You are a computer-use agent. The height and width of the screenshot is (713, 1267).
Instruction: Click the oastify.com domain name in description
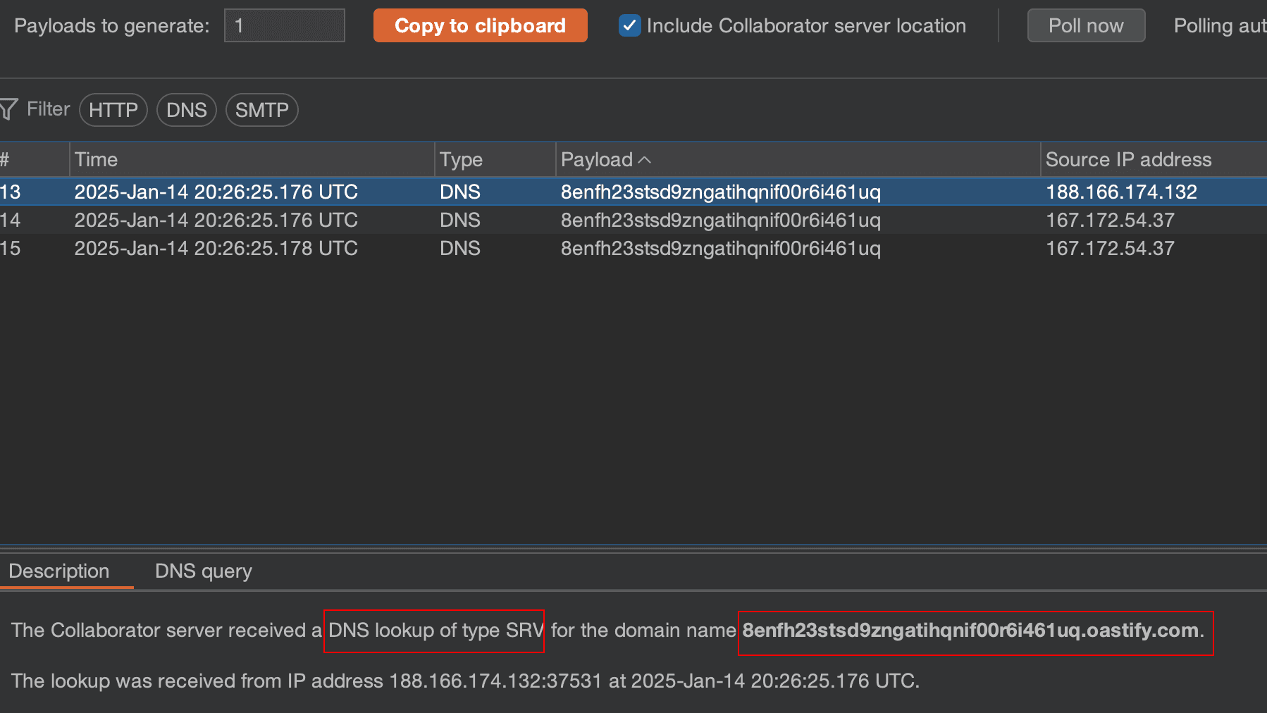970,630
